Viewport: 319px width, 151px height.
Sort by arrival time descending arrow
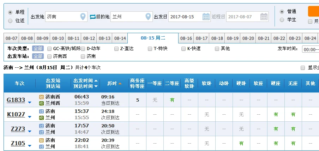[x=96, y=86]
